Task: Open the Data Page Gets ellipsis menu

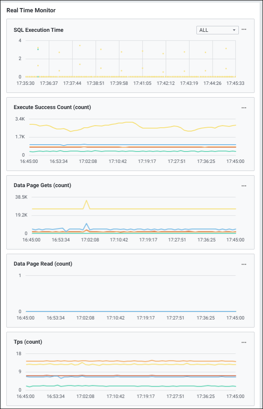Action: click(244, 186)
